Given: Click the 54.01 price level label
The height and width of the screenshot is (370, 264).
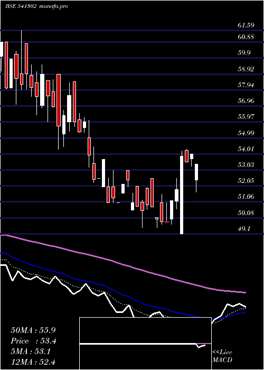Looking at the screenshot, I should pyautogui.click(x=246, y=149).
